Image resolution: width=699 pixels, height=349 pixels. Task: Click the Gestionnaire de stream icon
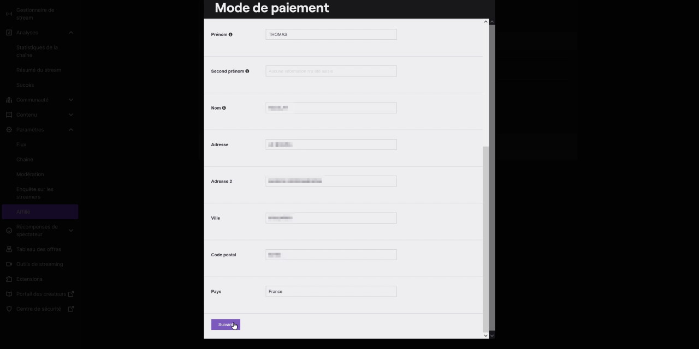point(9,14)
